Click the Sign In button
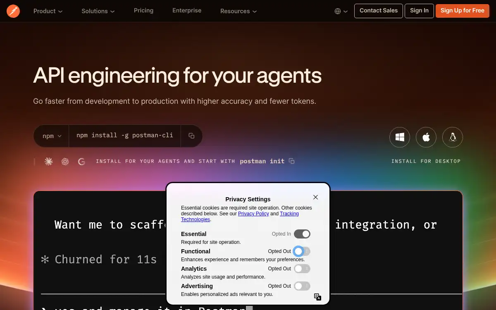The width and height of the screenshot is (496, 310). 419,11
